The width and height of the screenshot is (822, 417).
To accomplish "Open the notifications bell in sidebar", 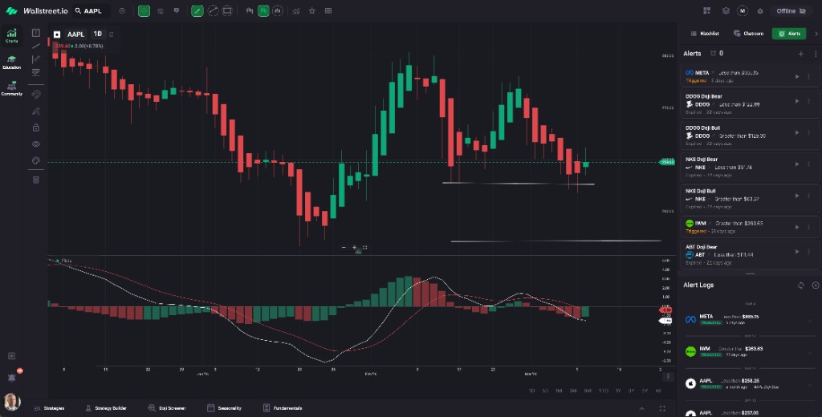I will (x=11, y=378).
